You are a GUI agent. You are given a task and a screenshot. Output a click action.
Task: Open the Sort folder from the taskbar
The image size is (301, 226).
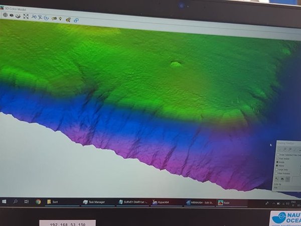click(x=55, y=202)
